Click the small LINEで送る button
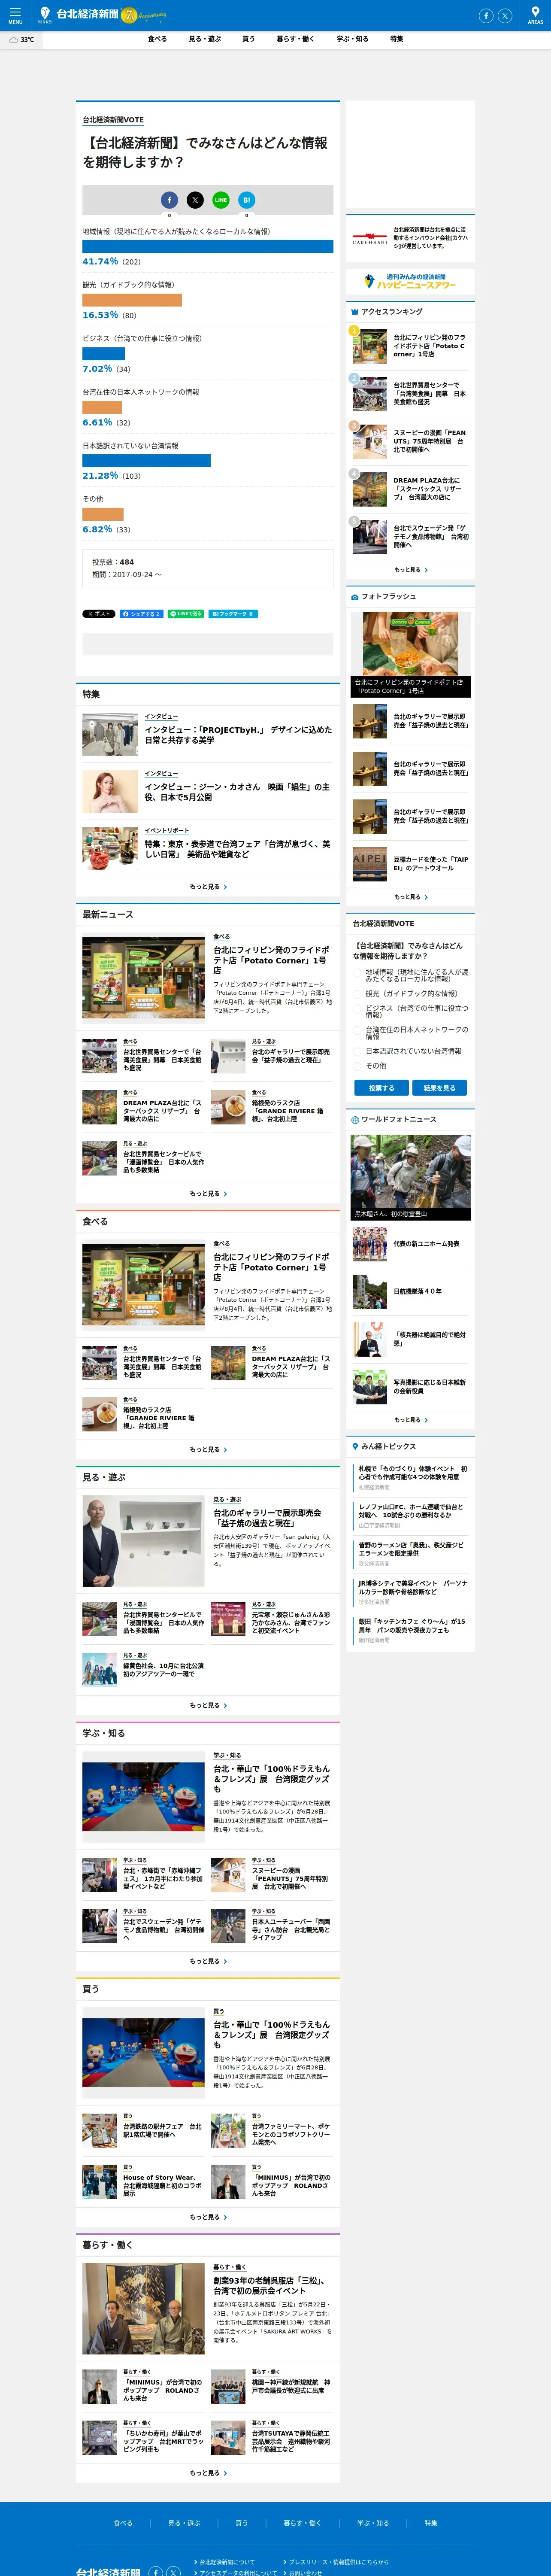 coord(186,614)
